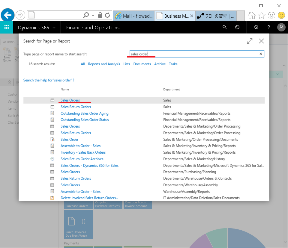This screenshot has width=288, height=248.
Task: Open 'Search the help for sales order' link
Action: tap(49, 80)
